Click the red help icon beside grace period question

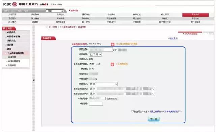[112, 64]
